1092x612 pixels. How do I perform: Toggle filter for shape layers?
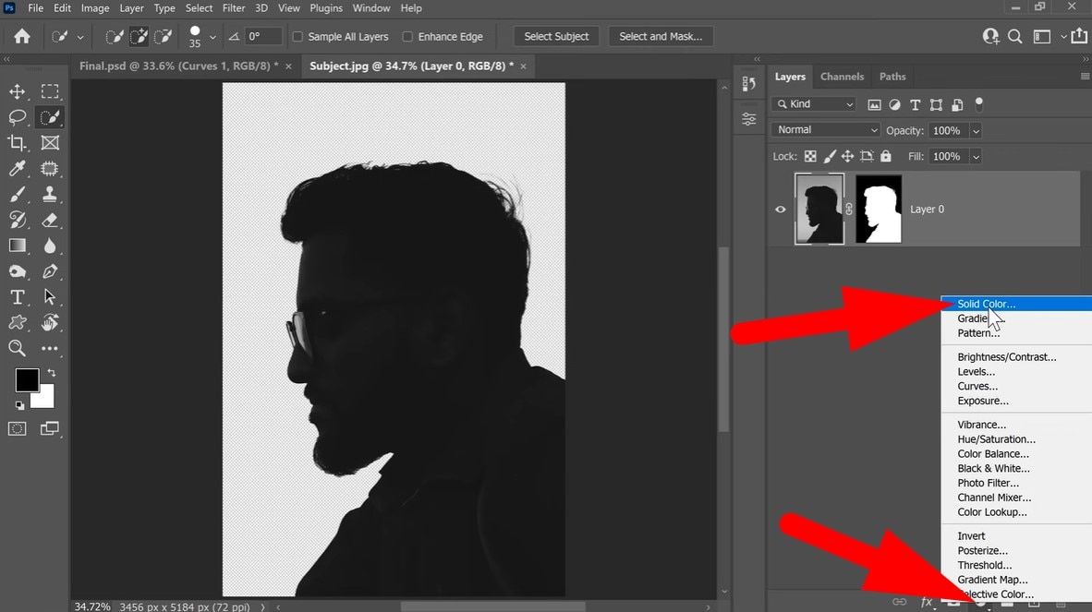point(936,105)
